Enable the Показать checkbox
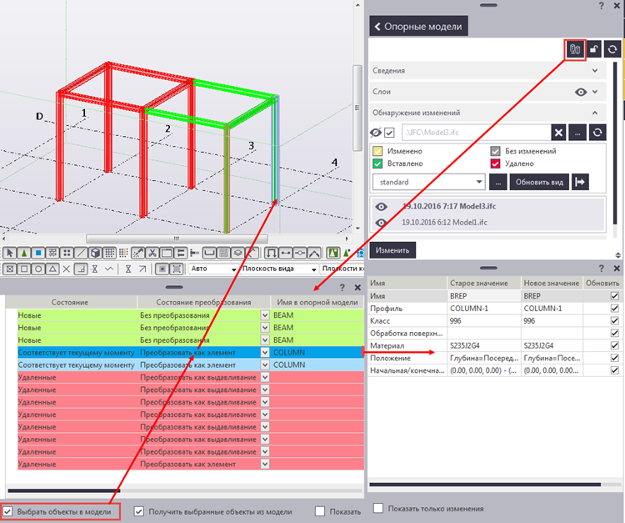The height and width of the screenshot is (523, 625). click(321, 511)
